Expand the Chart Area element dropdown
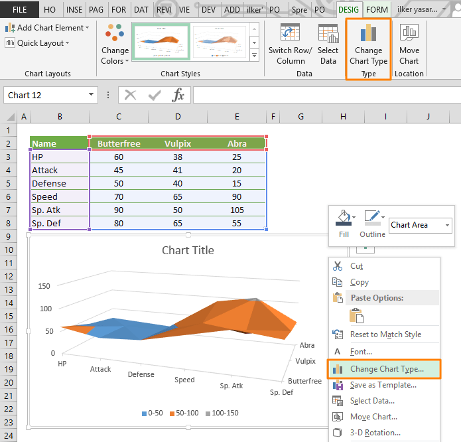Viewport: 461px width, 442px height. [447, 225]
